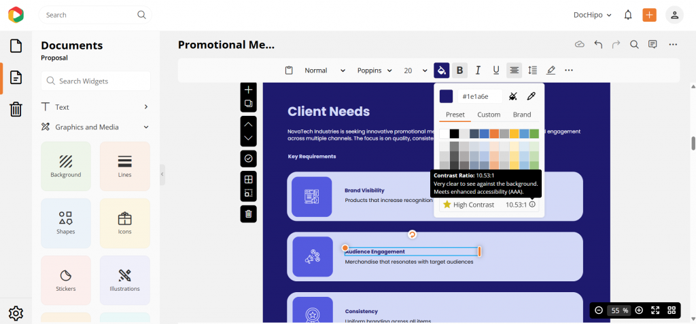Click the dashed selection box tool
Screen dimensions: 696x324
point(249,193)
